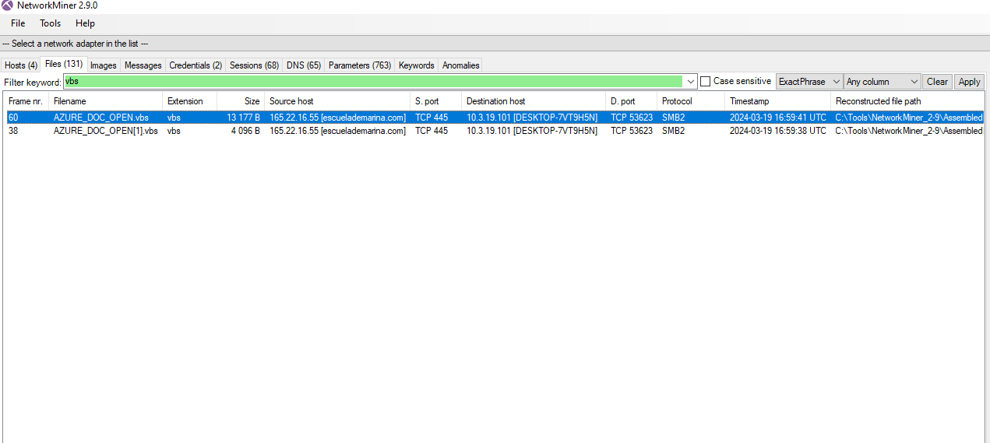Switch to the Messages tab
Viewport: 990px width, 443px height.
[143, 65]
